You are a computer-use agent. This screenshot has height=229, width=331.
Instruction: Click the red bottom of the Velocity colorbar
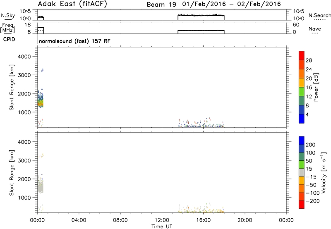302,205
